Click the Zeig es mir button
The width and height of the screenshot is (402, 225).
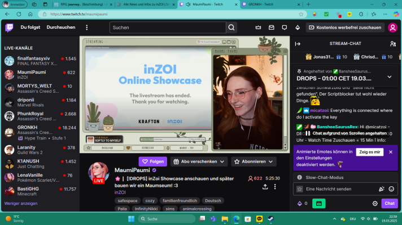[369, 152]
